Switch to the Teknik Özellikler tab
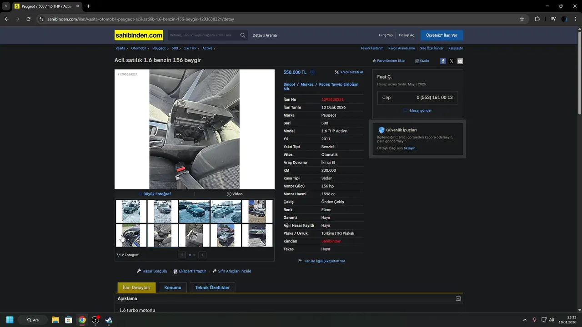 [x=212, y=287]
